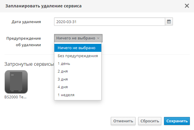Click into the deletion date field
Screen dimensions: 194x130
tap(109, 22)
